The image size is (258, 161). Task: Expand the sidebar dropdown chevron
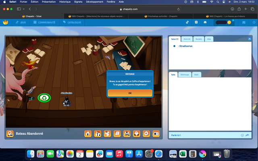[24, 9]
